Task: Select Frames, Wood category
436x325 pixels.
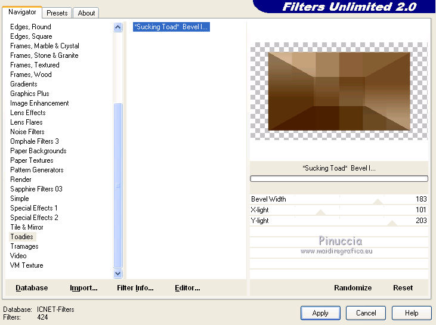Action: (x=31, y=75)
